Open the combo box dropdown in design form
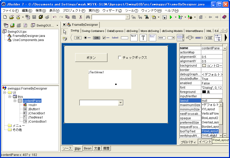Viewport: 230px width, 158px height. point(120,103)
